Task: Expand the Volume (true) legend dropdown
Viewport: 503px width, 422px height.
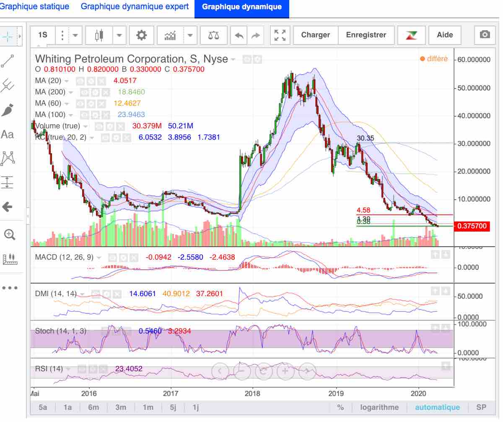Action: coord(86,126)
